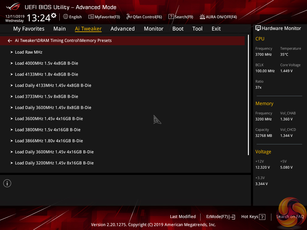This screenshot has width=307, height=230.
Task: Open Hot Keys help
Action: (x=253, y=217)
